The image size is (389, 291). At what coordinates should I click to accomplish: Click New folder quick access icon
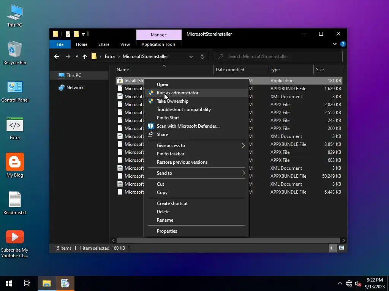(x=76, y=34)
